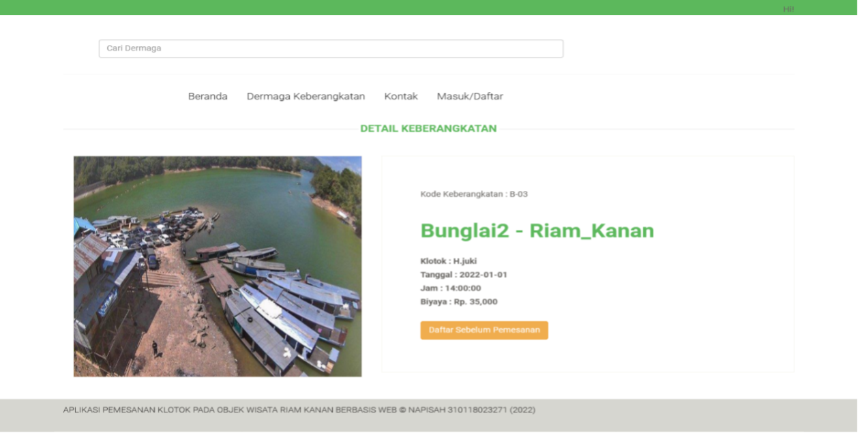Click the DETAIL KEBERANGKATAN heading

[x=428, y=128]
